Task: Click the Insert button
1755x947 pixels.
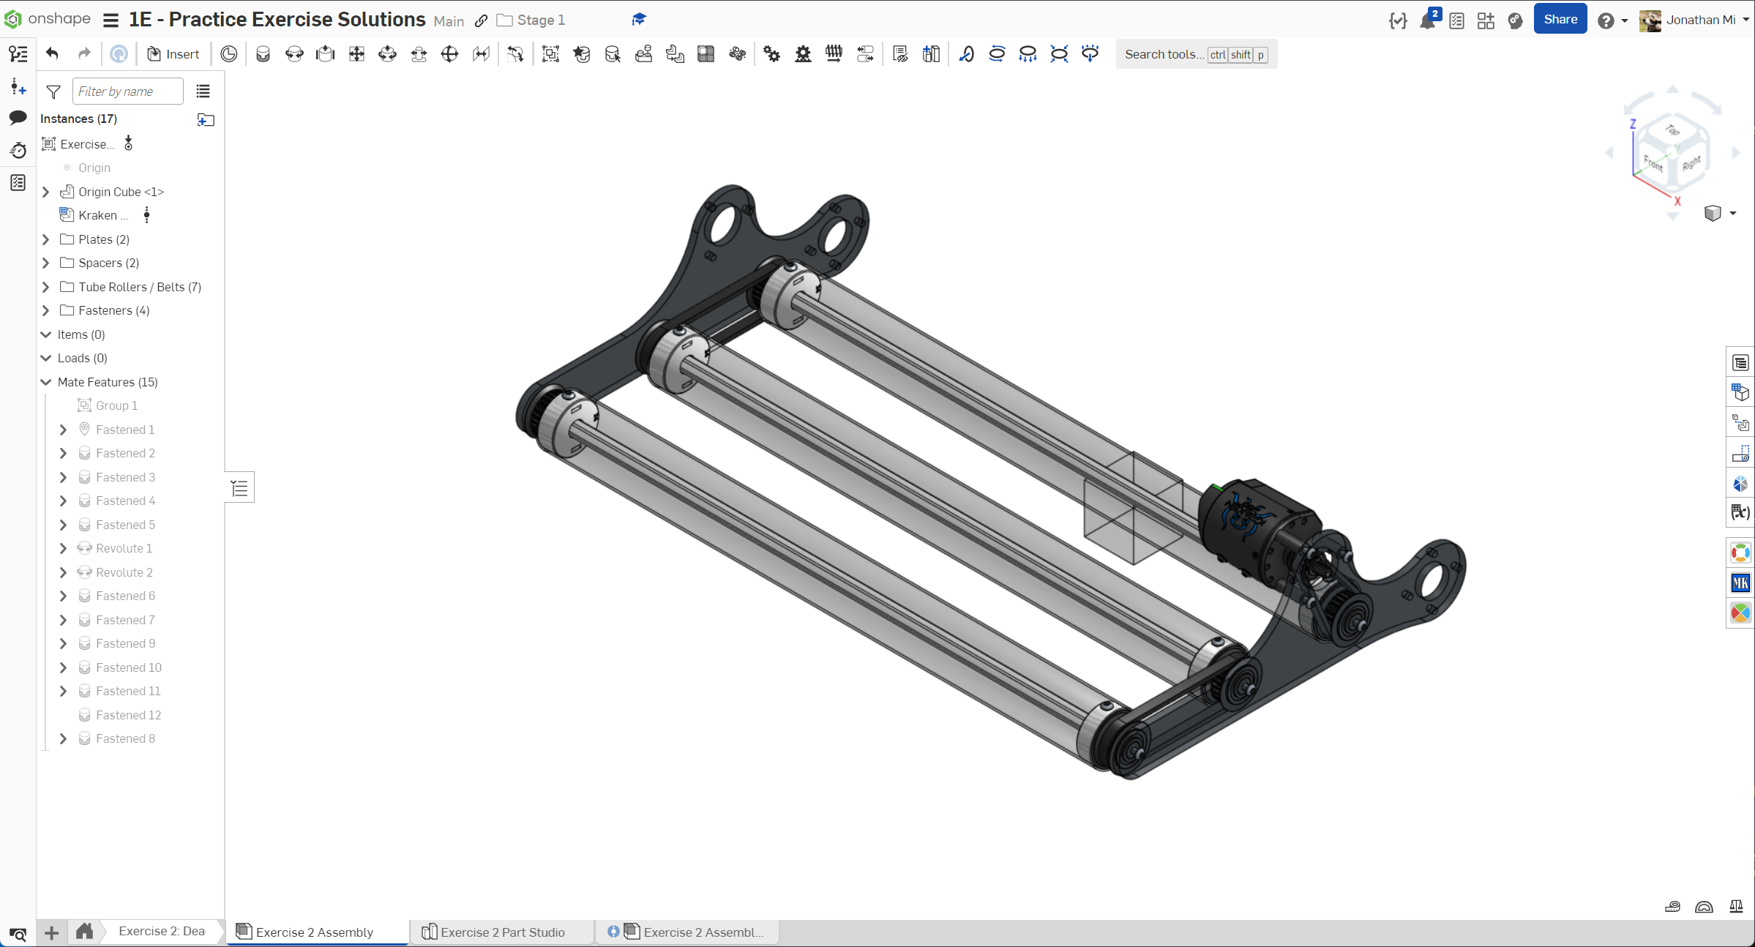Action: coord(173,54)
